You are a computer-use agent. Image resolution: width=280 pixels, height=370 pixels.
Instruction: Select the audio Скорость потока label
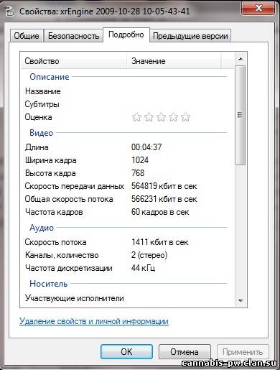pos(55,242)
